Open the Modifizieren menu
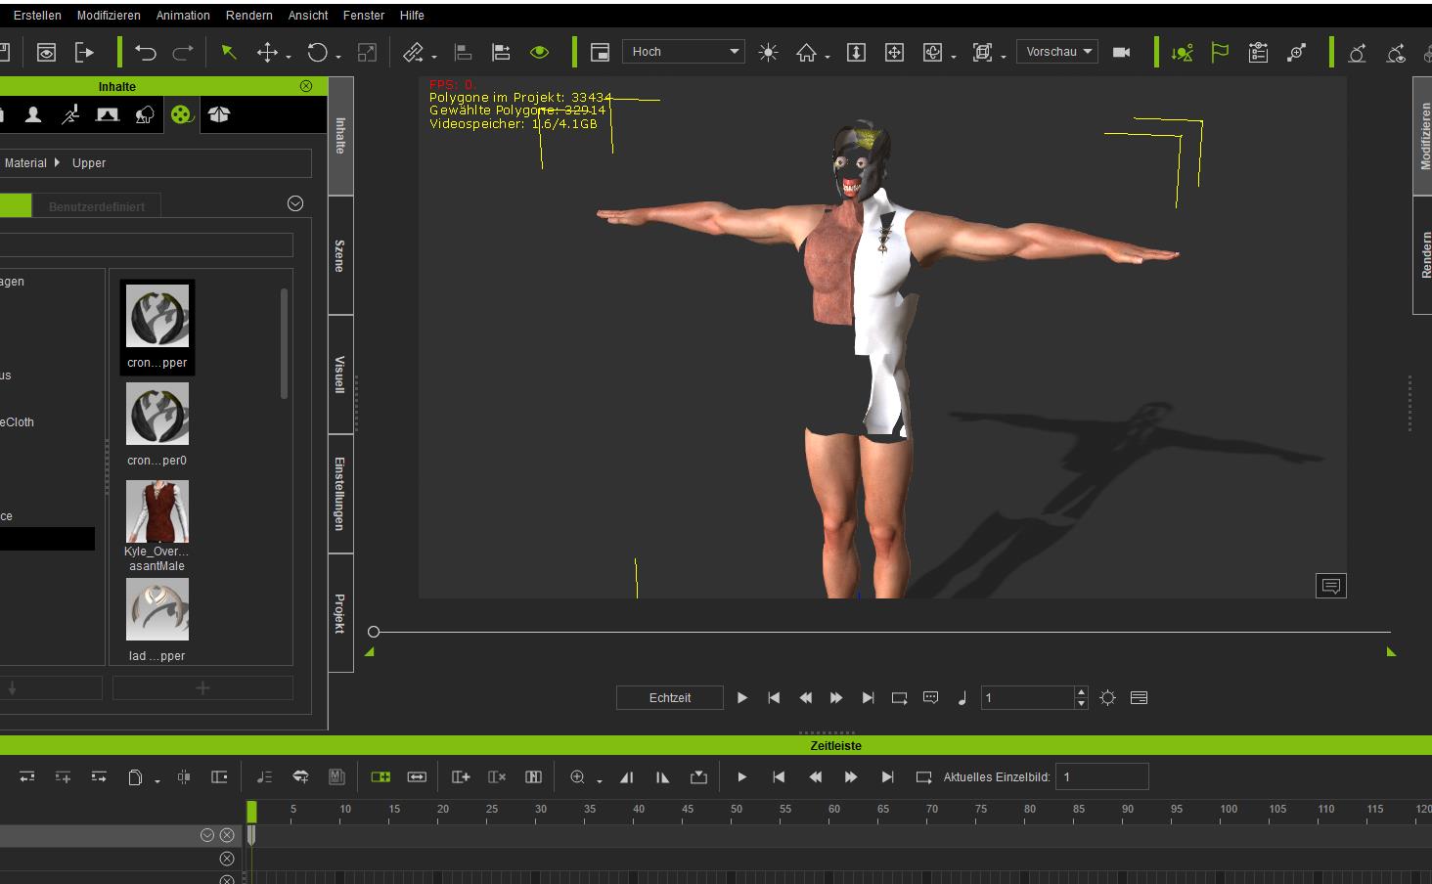This screenshot has width=1432, height=884. [x=109, y=16]
